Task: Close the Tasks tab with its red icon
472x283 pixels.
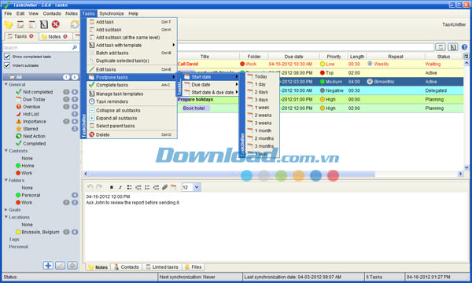Action: [31, 36]
